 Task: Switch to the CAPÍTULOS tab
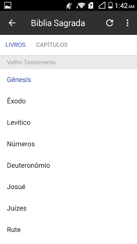point(52,45)
